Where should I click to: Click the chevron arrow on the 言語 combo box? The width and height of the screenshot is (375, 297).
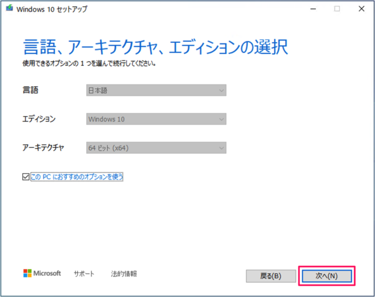(x=221, y=90)
